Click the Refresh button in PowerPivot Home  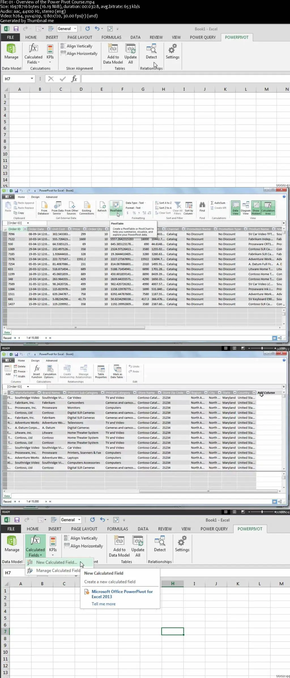point(102,207)
